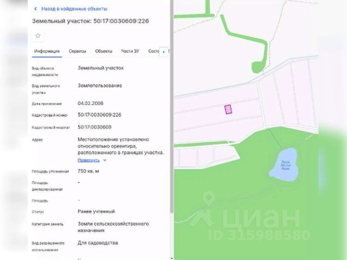
Task: Click the info panel vertical scrollbar
Action: tap(172, 106)
